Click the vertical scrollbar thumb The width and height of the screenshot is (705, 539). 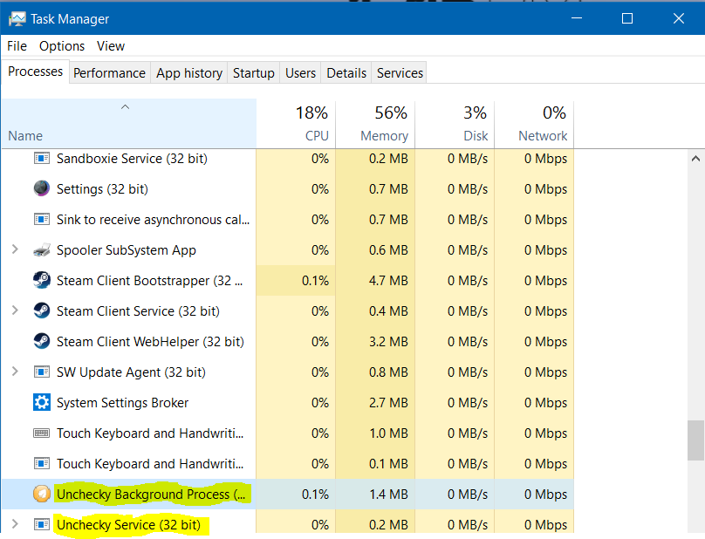695,440
